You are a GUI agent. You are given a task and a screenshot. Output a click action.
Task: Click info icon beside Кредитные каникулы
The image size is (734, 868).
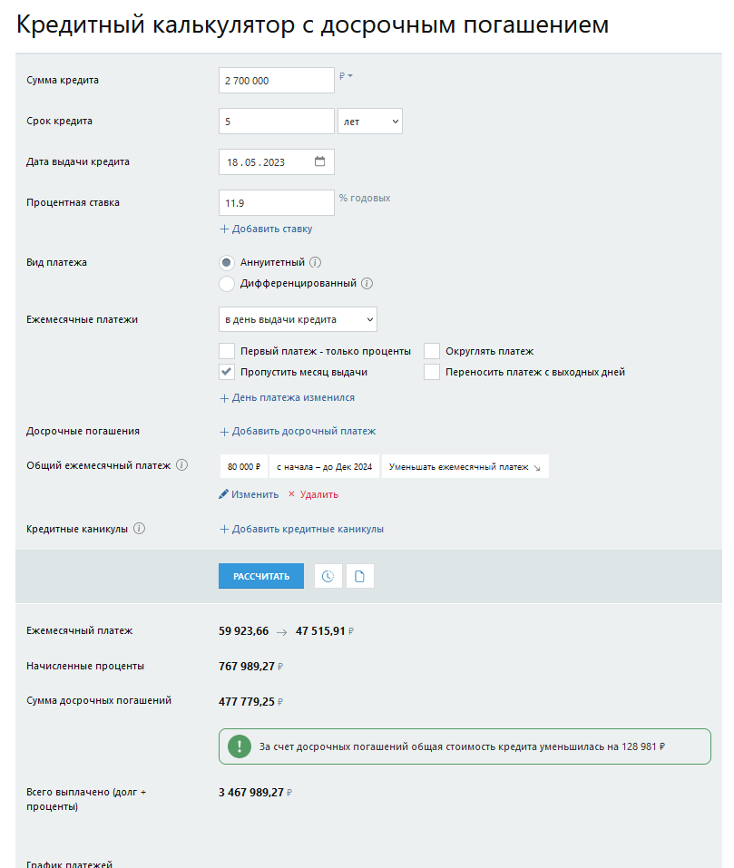tap(139, 529)
